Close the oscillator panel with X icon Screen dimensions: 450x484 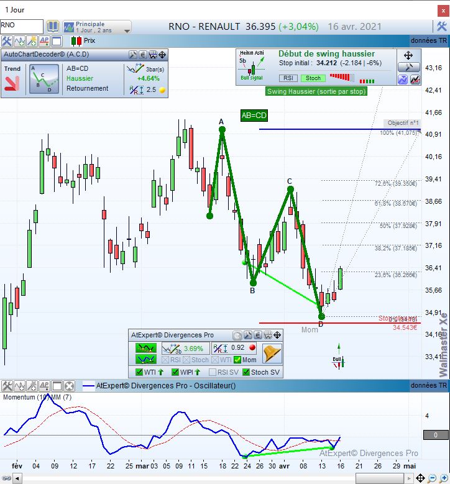70,386
